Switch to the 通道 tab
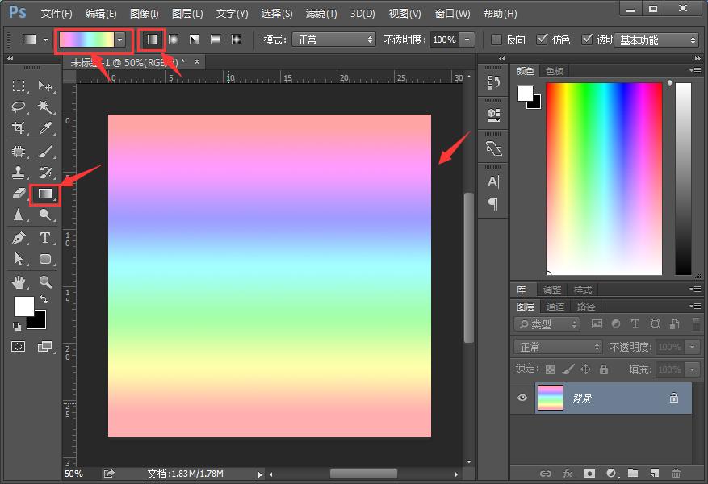The width and height of the screenshot is (708, 484). point(555,307)
